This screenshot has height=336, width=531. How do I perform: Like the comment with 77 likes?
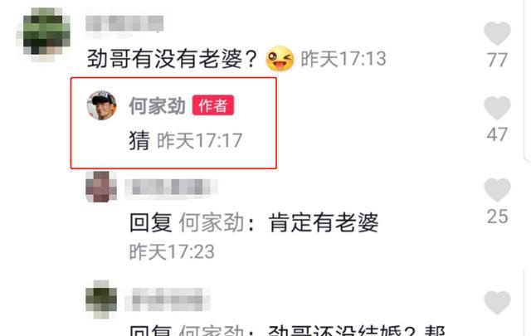coord(497,33)
